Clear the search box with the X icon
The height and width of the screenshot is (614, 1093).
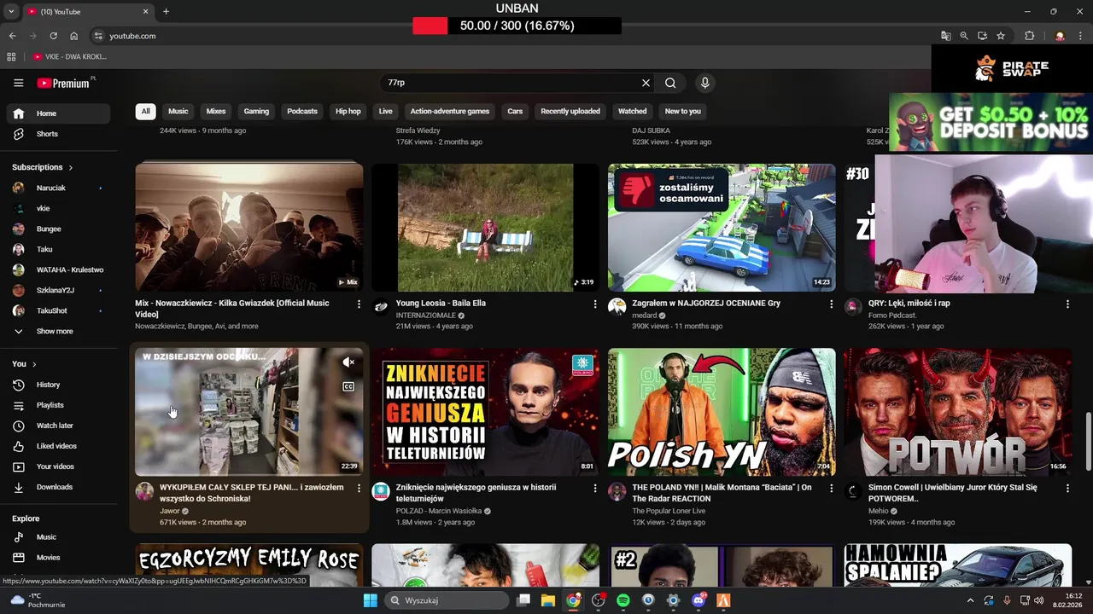pyautogui.click(x=646, y=83)
